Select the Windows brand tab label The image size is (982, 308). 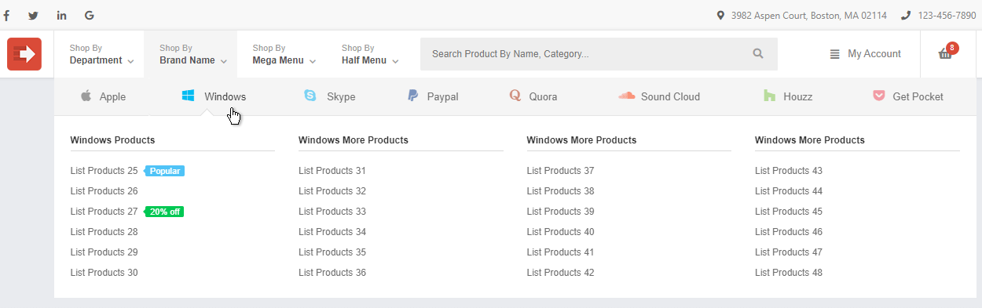225,97
